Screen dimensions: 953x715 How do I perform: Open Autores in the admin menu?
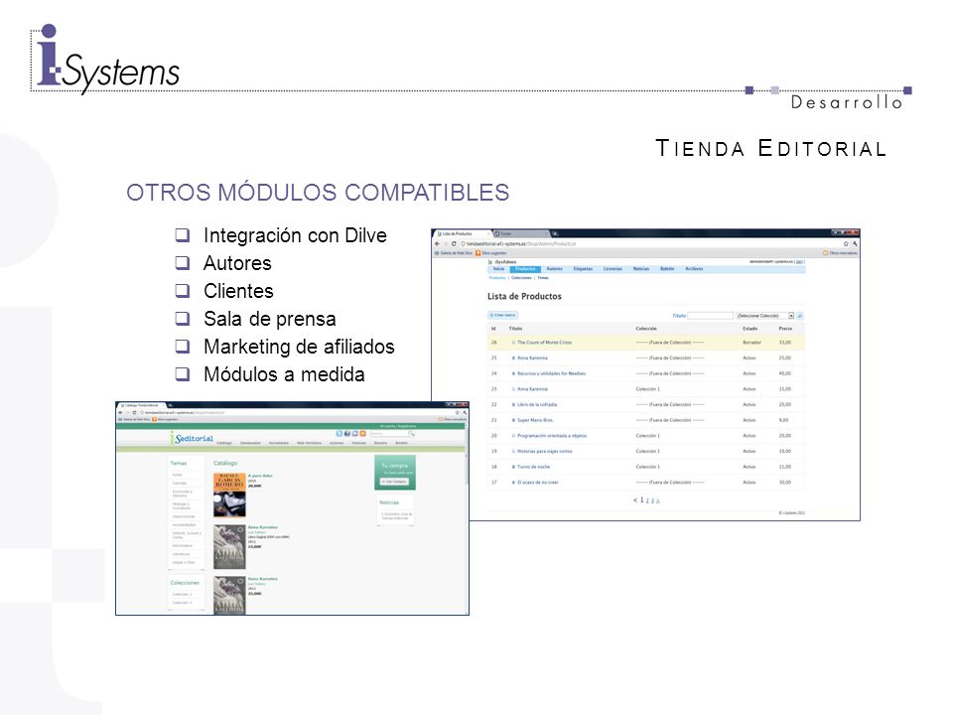(x=554, y=269)
